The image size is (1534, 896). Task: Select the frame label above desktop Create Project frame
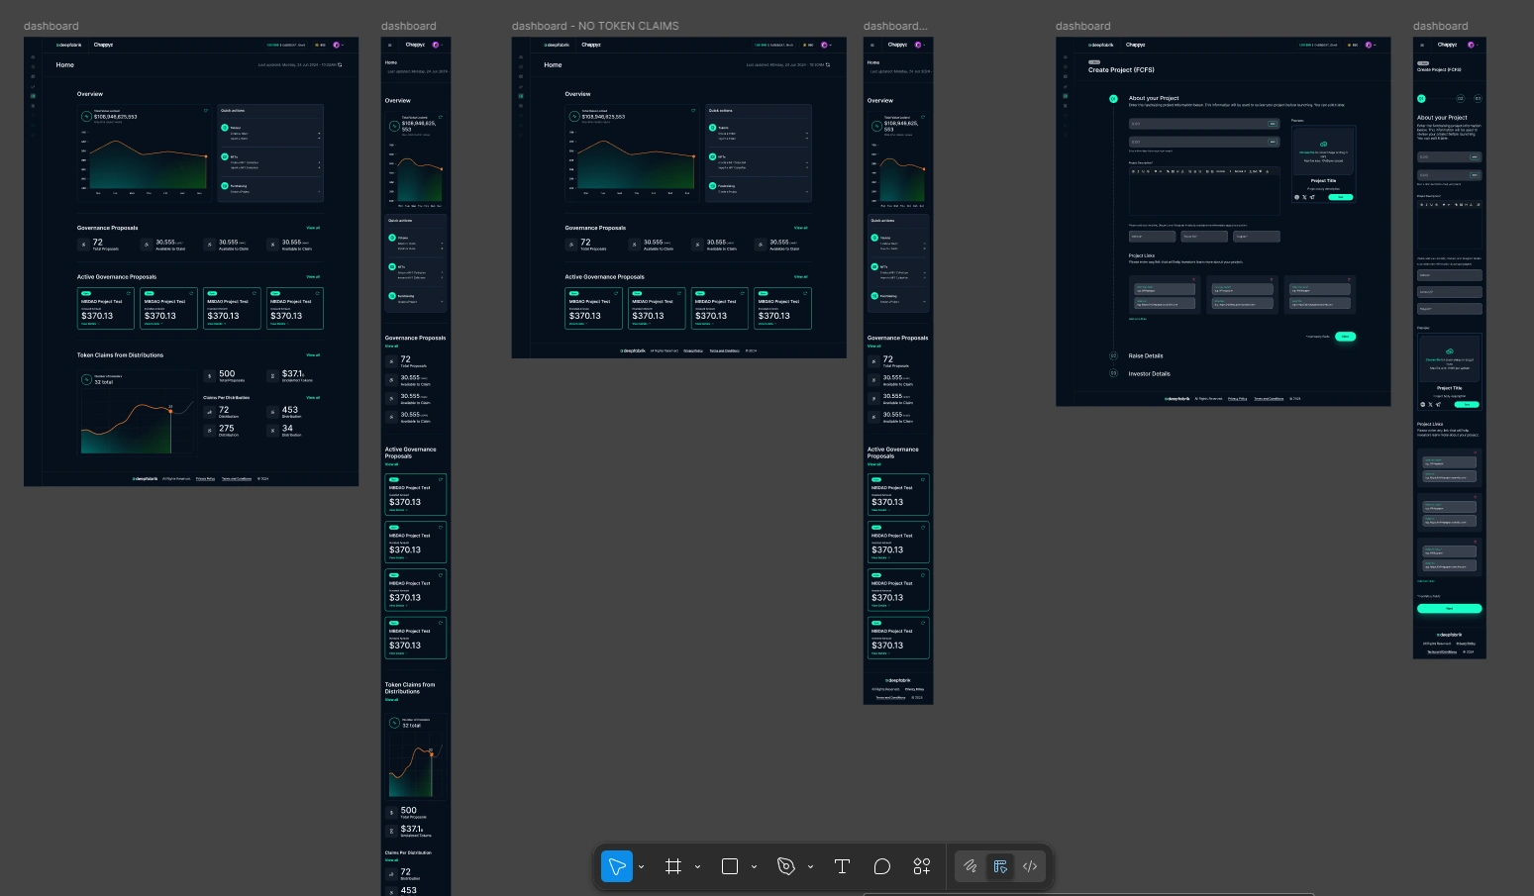tap(1083, 26)
